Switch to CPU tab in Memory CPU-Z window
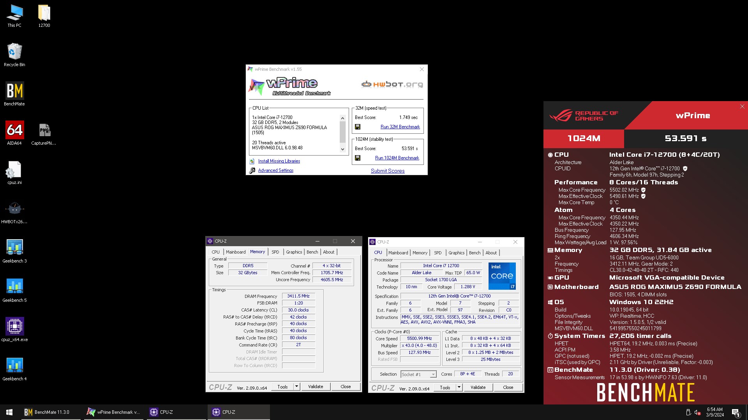 pos(216,252)
